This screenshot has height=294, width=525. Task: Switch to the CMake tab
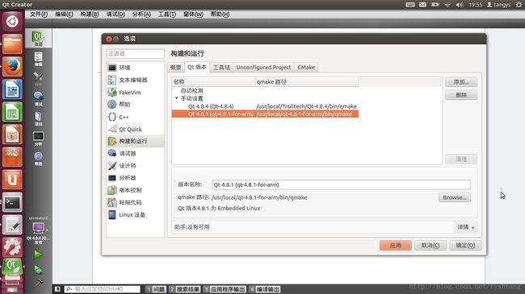(306, 68)
